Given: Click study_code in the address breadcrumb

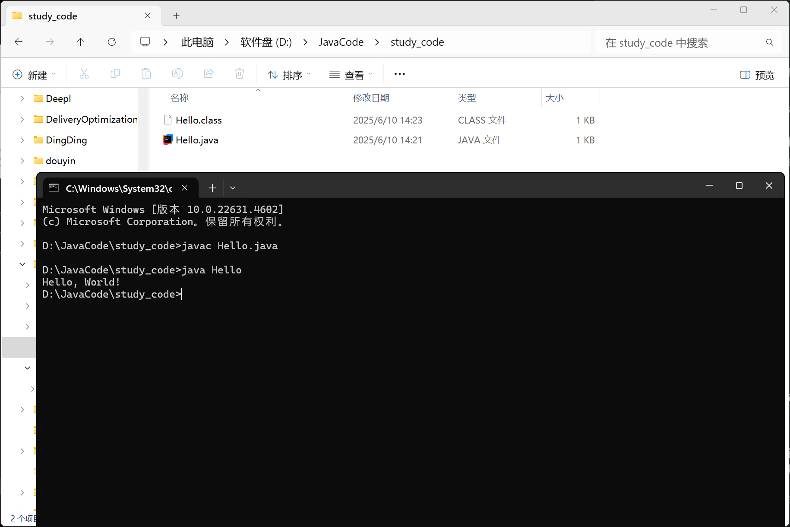Looking at the screenshot, I should (417, 42).
